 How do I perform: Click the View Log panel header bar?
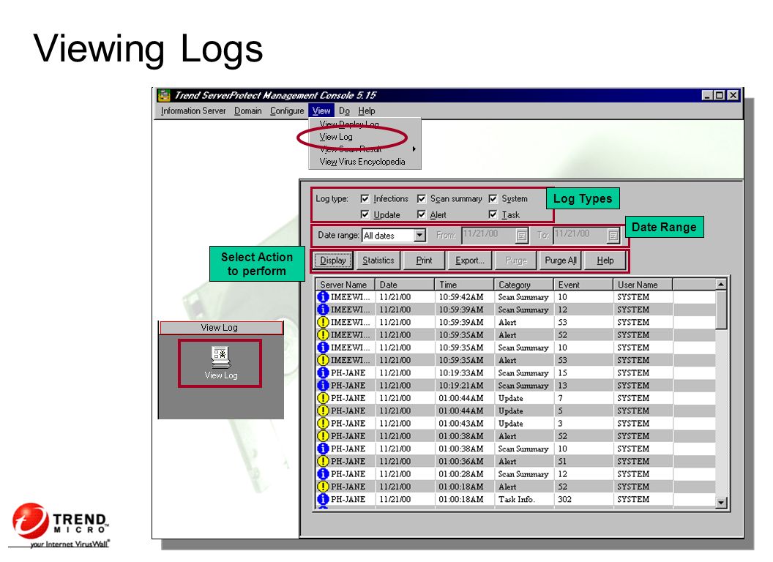(221, 328)
